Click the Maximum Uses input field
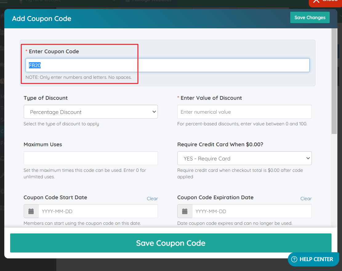 (91, 158)
